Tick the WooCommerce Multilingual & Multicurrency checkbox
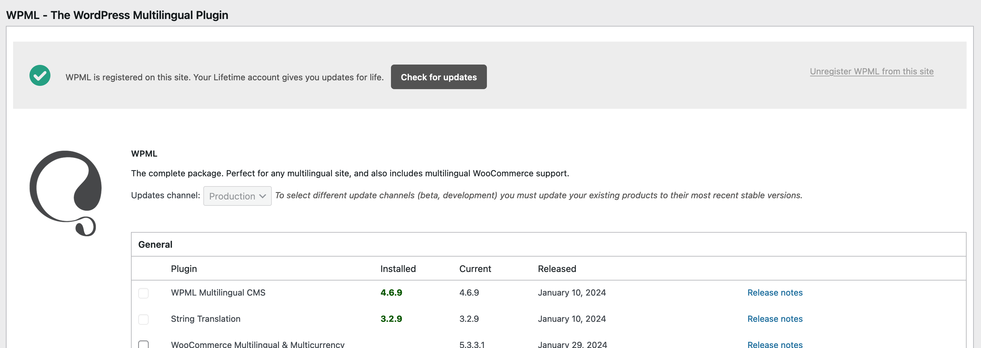 point(143,344)
